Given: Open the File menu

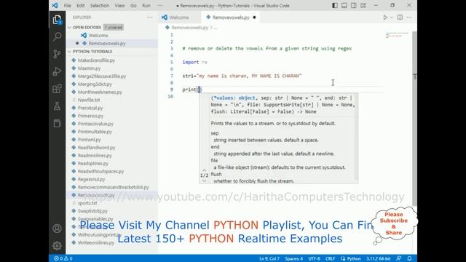Looking at the screenshot, I should pos(68,6).
